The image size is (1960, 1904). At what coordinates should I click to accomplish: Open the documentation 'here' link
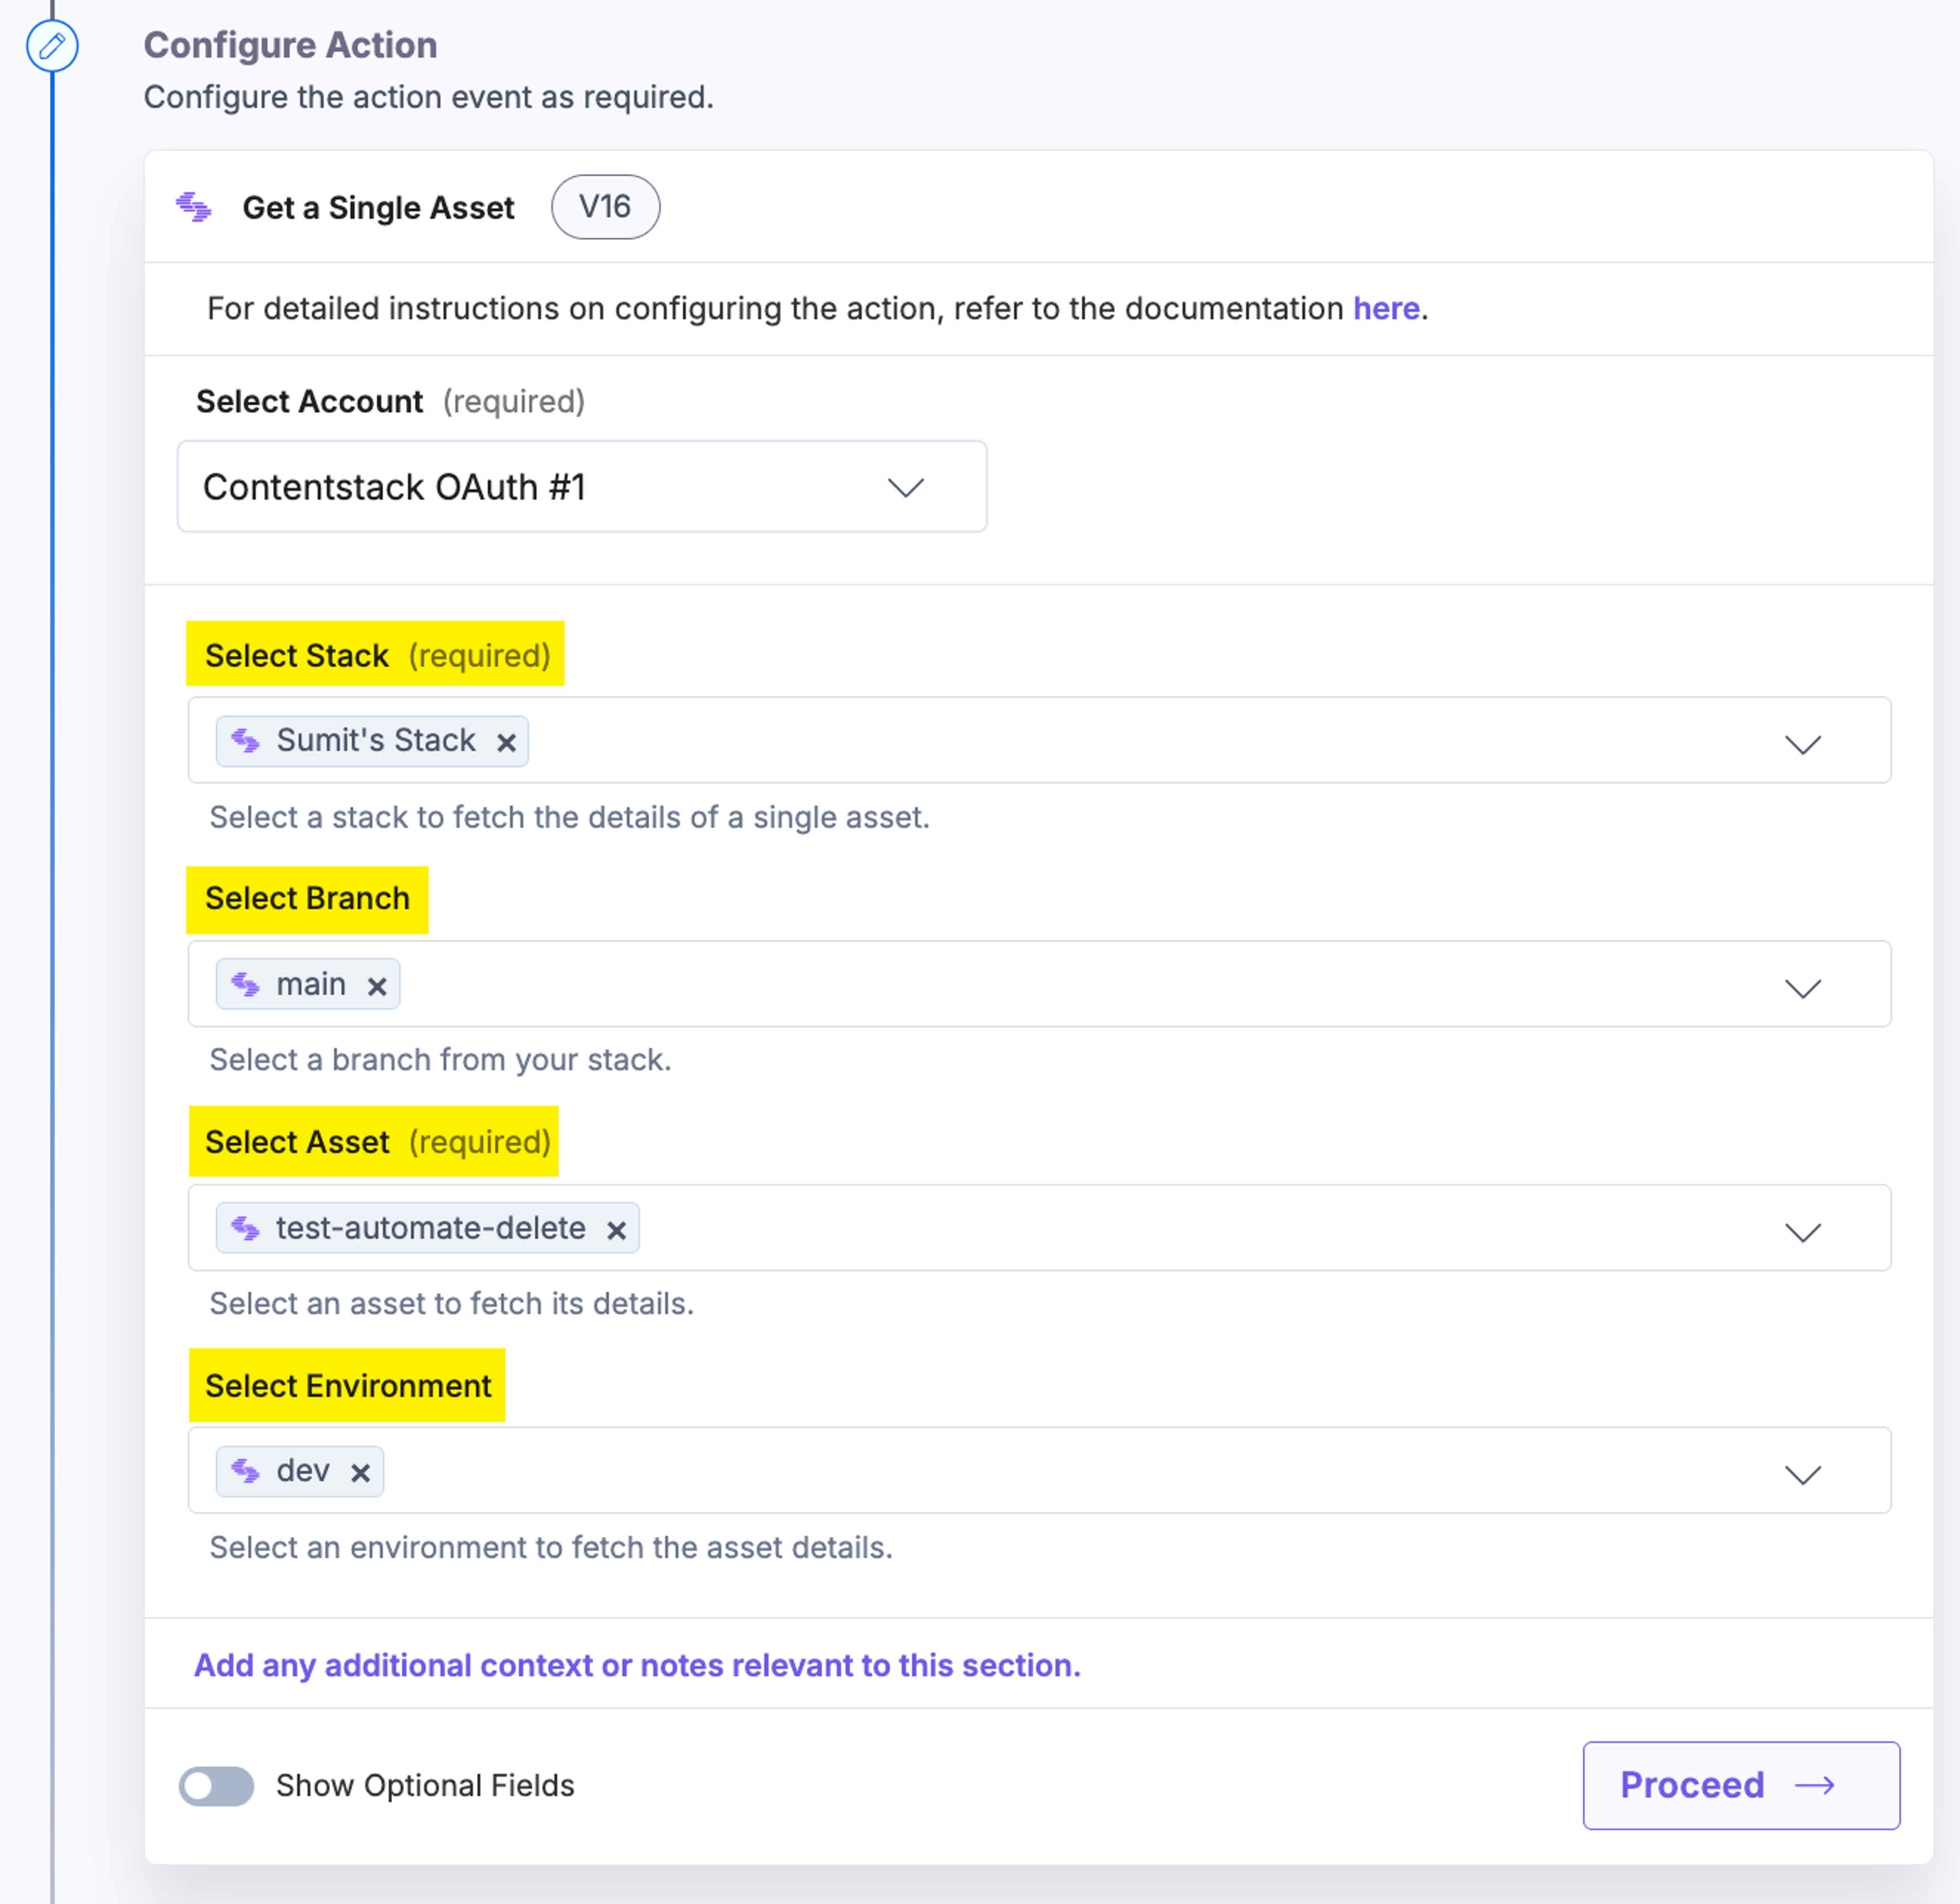point(1386,308)
